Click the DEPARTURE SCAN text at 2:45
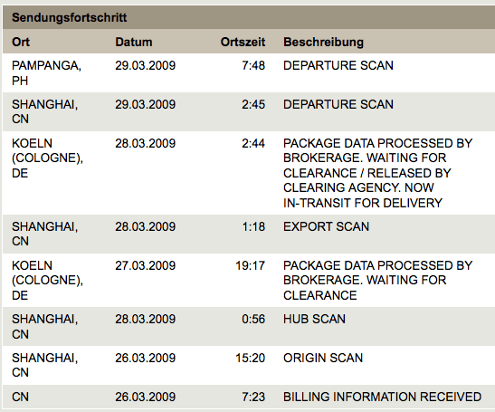The image size is (495, 412). [338, 104]
